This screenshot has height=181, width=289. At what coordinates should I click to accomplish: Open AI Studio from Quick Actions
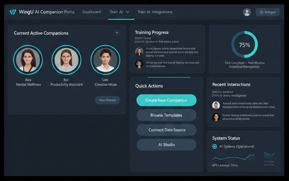[166, 145]
